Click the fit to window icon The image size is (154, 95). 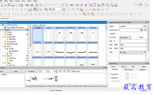(x=64, y=9)
